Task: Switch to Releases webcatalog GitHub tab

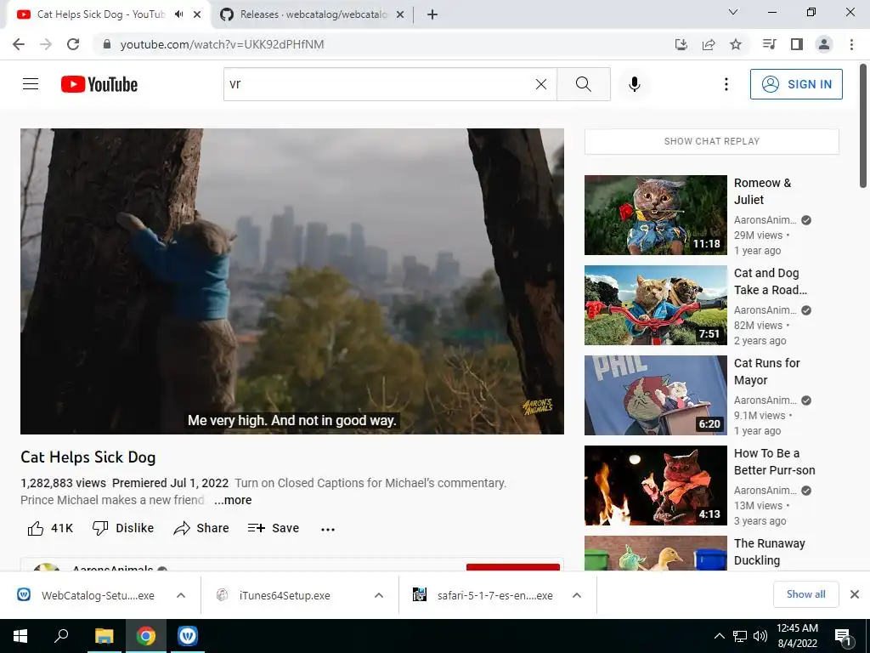Action: coord(314,14)
